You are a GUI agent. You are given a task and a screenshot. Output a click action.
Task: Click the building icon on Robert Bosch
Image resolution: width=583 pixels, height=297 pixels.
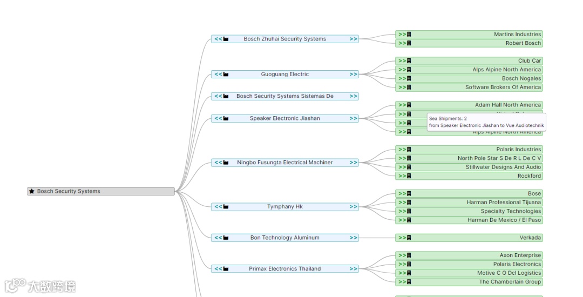[409, 43]
